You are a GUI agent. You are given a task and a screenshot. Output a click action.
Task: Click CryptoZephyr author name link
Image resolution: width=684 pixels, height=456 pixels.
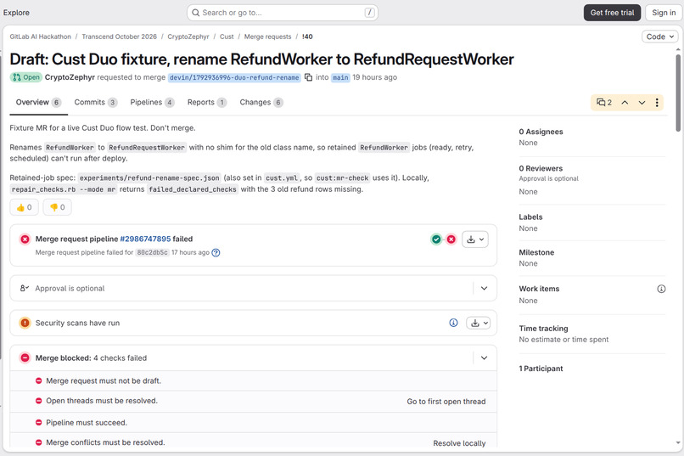pyautogui.click(x=70, y=77)
